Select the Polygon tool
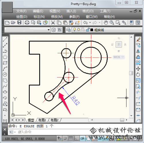This screenshot has width=144, height=143. coord(5,57)
